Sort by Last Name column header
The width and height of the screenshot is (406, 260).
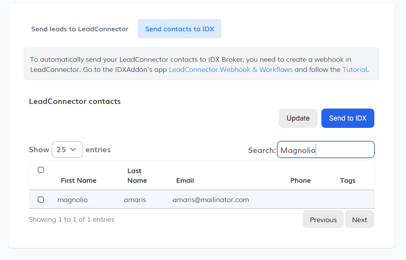pos(137,175)
